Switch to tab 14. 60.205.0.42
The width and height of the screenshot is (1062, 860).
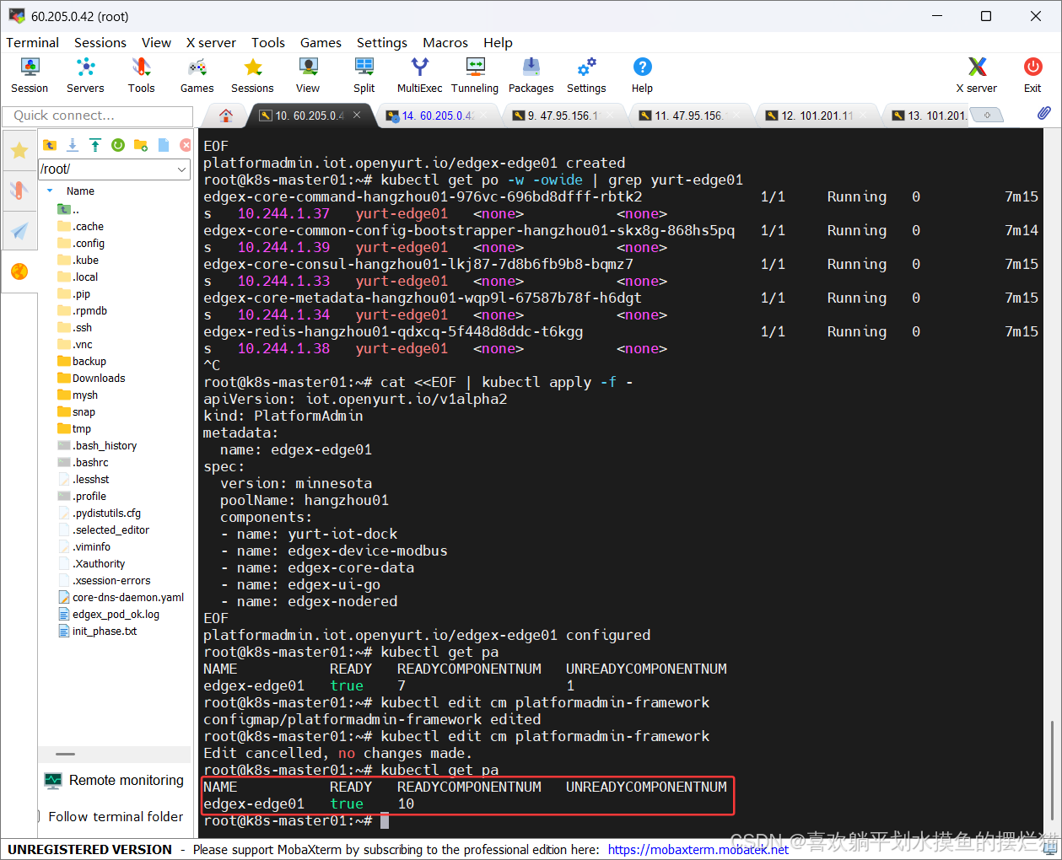[x=437, y=116]
